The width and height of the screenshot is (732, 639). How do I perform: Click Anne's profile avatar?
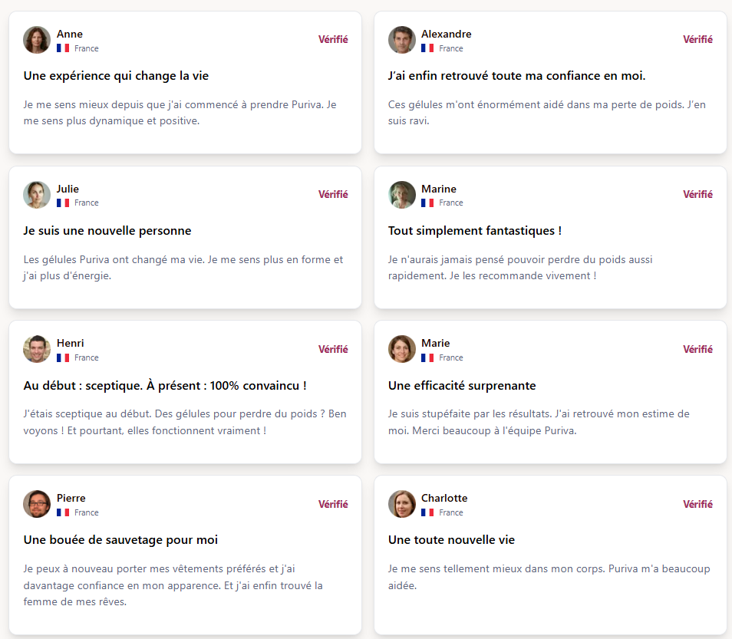[37, 40]
